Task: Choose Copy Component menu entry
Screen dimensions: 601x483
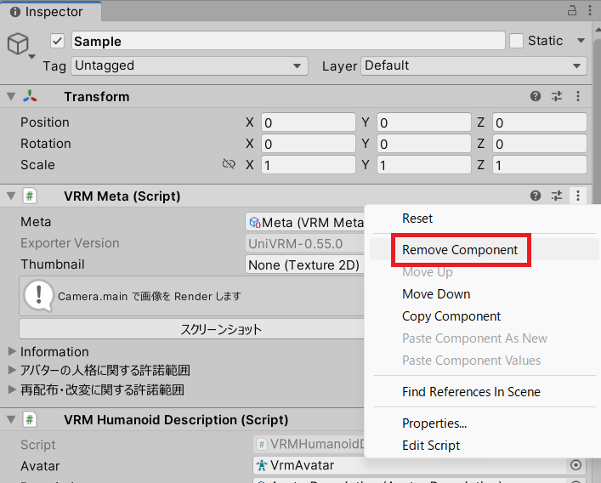Action: [x=451, y=316]
